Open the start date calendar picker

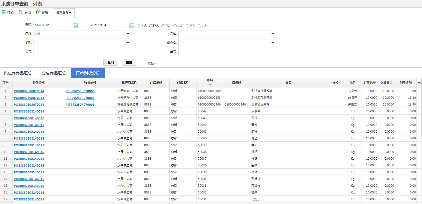click(x=75, y=25)
